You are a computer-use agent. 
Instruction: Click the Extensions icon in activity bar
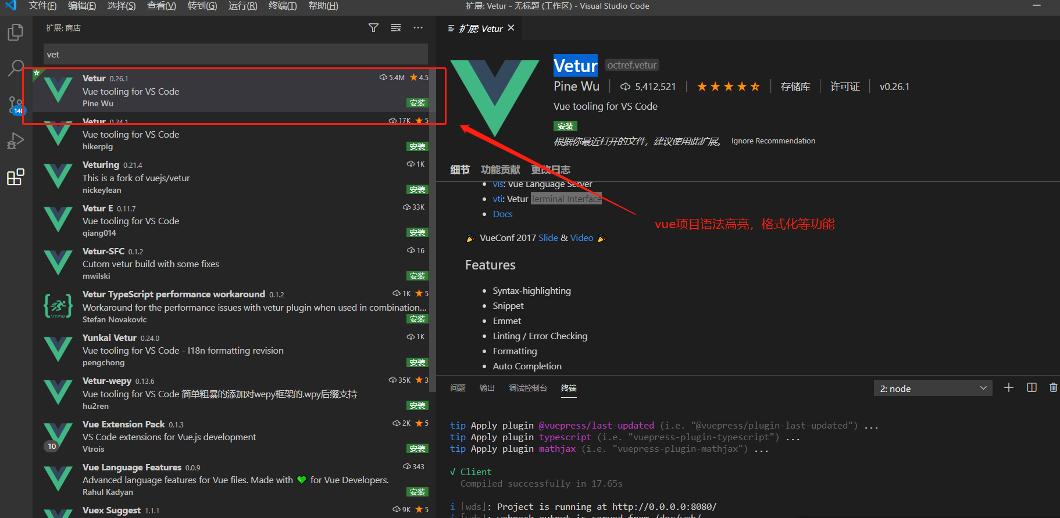click(x=16, y=177)
